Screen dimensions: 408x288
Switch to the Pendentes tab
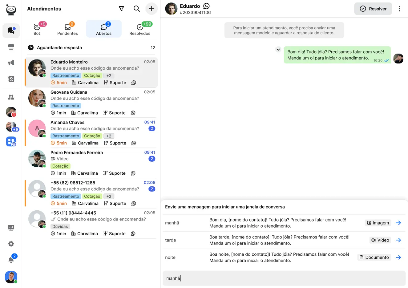click(67, 29)
